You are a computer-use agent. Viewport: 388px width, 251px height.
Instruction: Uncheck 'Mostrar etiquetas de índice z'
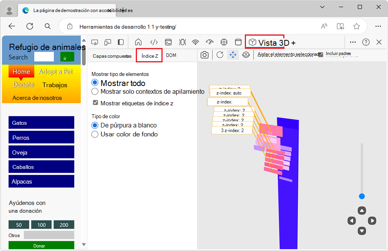pyautogui.click(x=95, y=103)
